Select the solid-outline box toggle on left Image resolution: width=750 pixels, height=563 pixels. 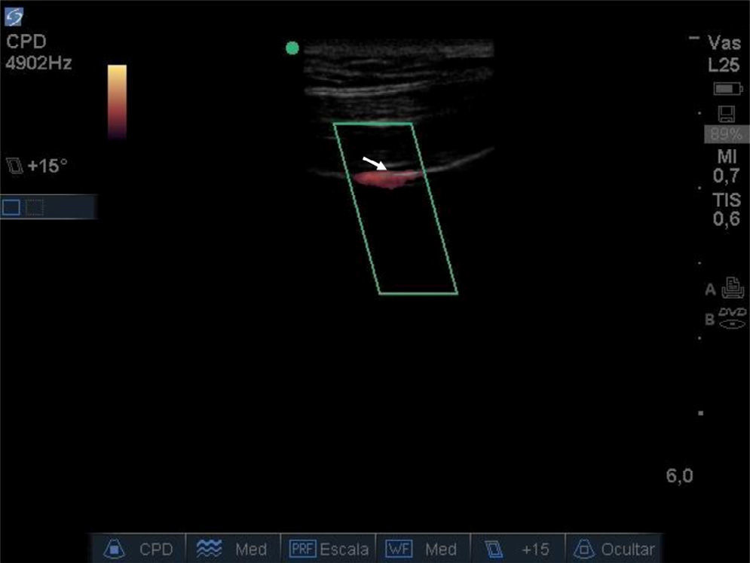[x=11, y=207]
